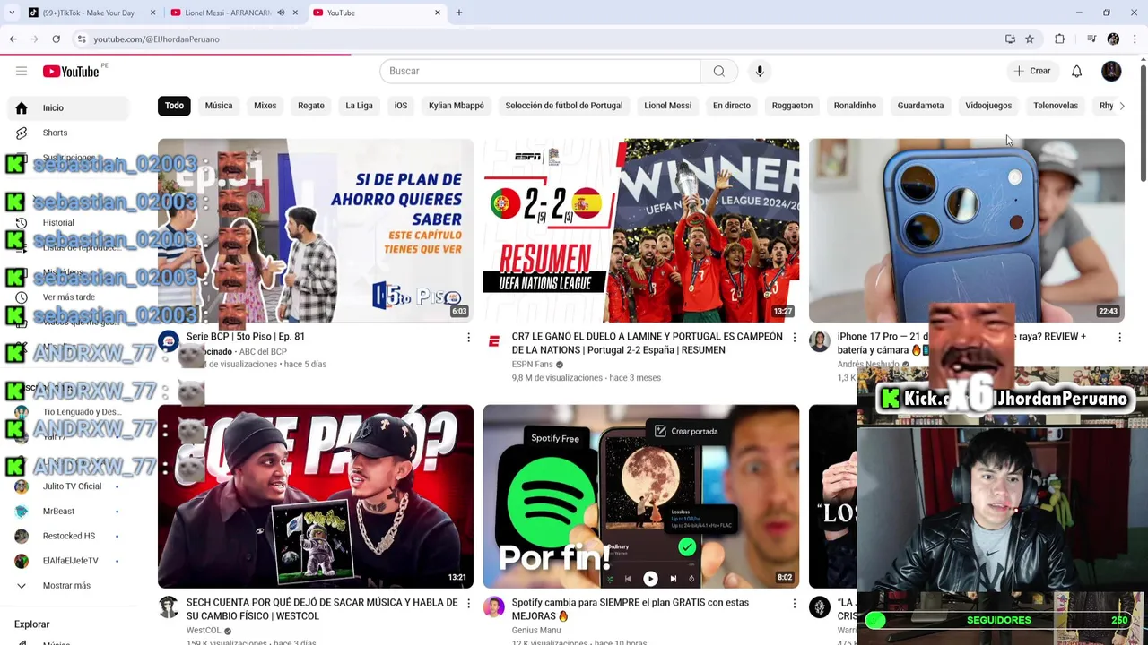The height and width of the screenshot is (645, 1148).
Task: Open MrBeast subscription channel
Action: tap(58, 511)
